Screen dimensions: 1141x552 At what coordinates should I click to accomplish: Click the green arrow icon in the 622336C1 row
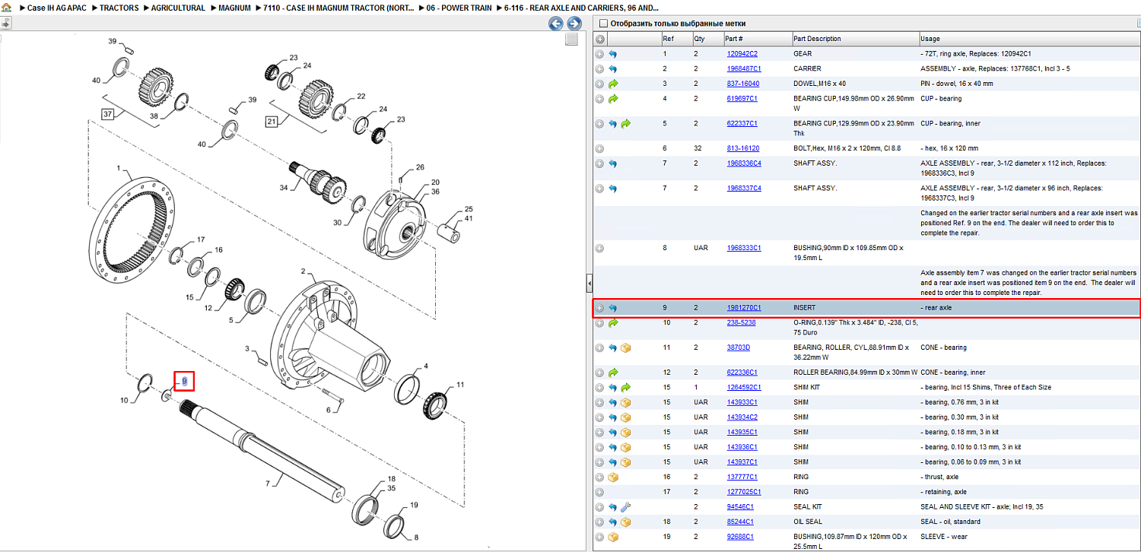[613, 373]
